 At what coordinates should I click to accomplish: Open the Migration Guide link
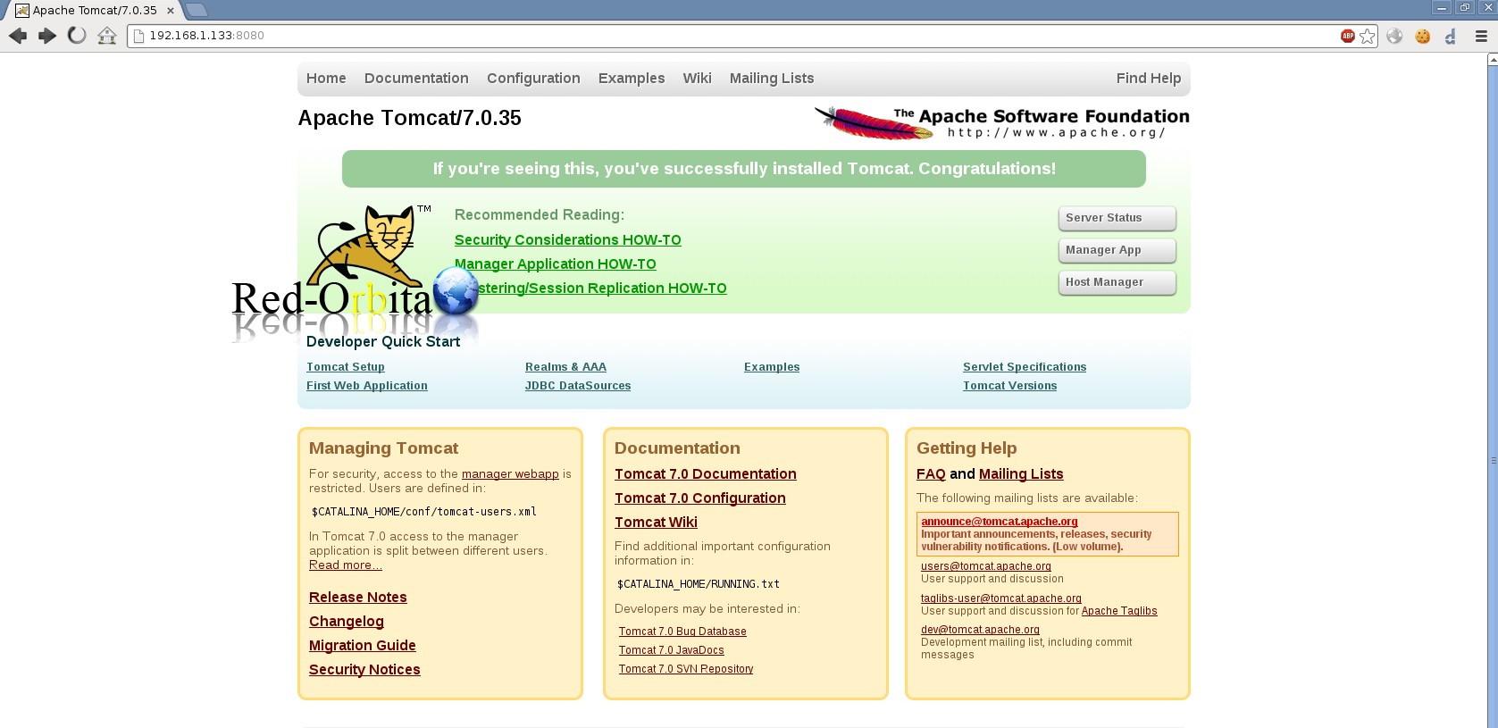(362, 645)
